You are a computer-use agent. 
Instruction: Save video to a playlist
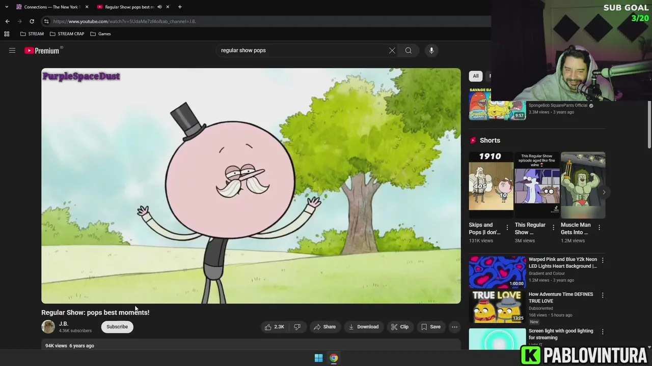coord(430,327)
